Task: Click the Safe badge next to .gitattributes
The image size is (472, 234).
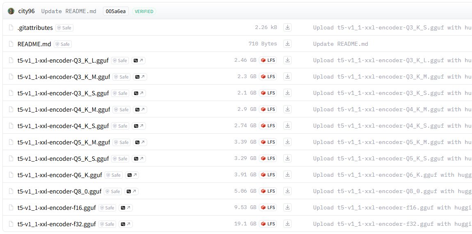Action: click(64, 28)
